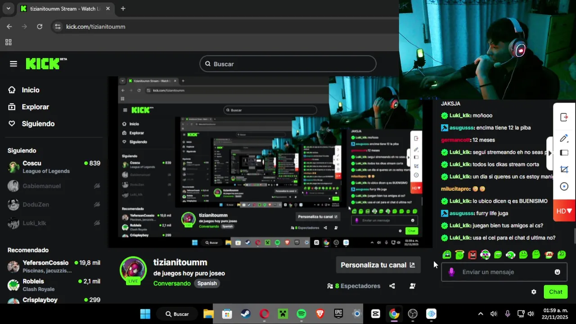Open Gabiemanuel channel in sidebar
Viewport: 576px width, 324px height.
pos(54,186)
